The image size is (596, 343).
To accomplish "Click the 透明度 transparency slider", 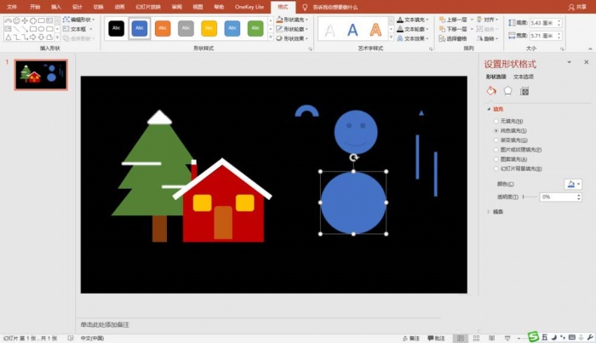I will (530, 197).
